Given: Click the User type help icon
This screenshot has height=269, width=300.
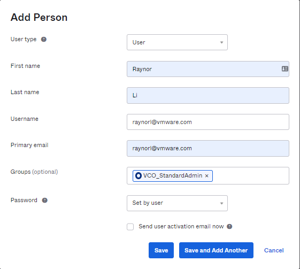Looking at the screenshot, I should (x=44, y=39).
